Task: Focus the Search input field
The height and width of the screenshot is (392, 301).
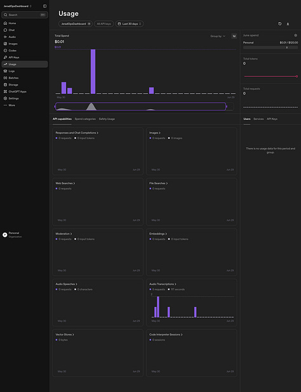Action: click(25, 15)
